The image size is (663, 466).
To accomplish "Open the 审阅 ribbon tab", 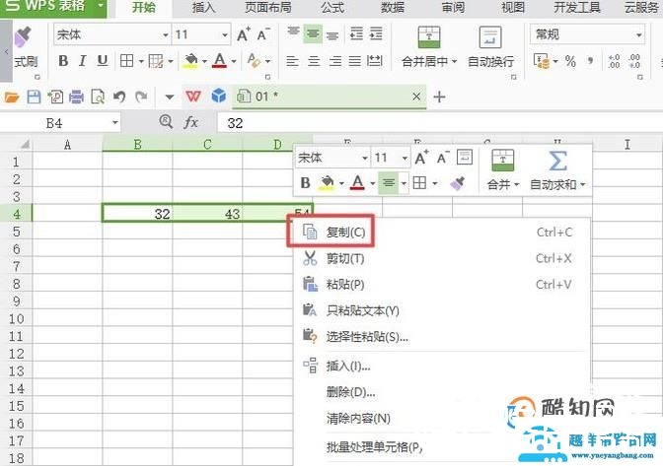I will click(x=453, y=8).
